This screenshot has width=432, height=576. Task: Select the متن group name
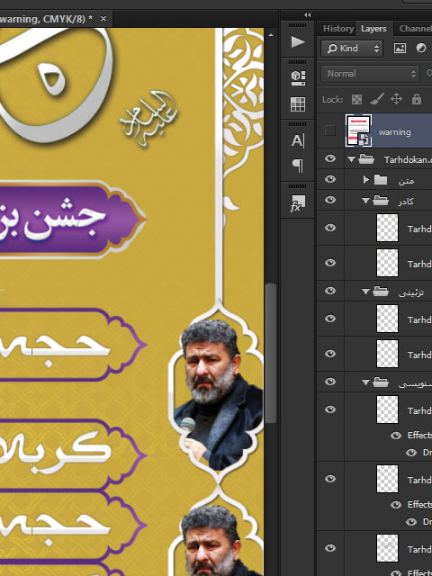406,180
